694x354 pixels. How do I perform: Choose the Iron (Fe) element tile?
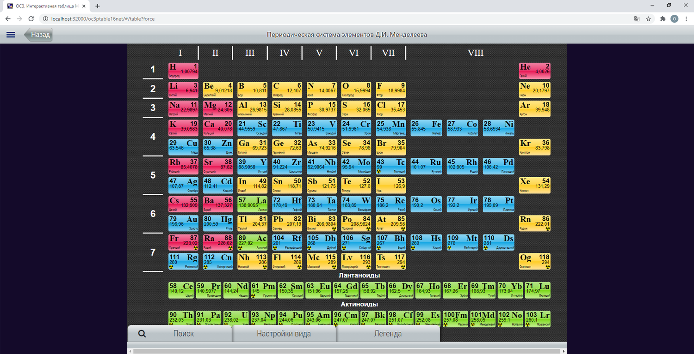(426, 127)
